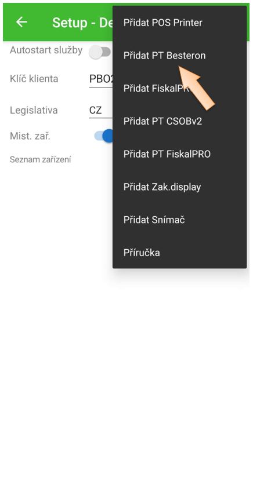Screen dimensions: 253x485
Task: Click the Klíč klienta label
Action: [x=34, y=79]
